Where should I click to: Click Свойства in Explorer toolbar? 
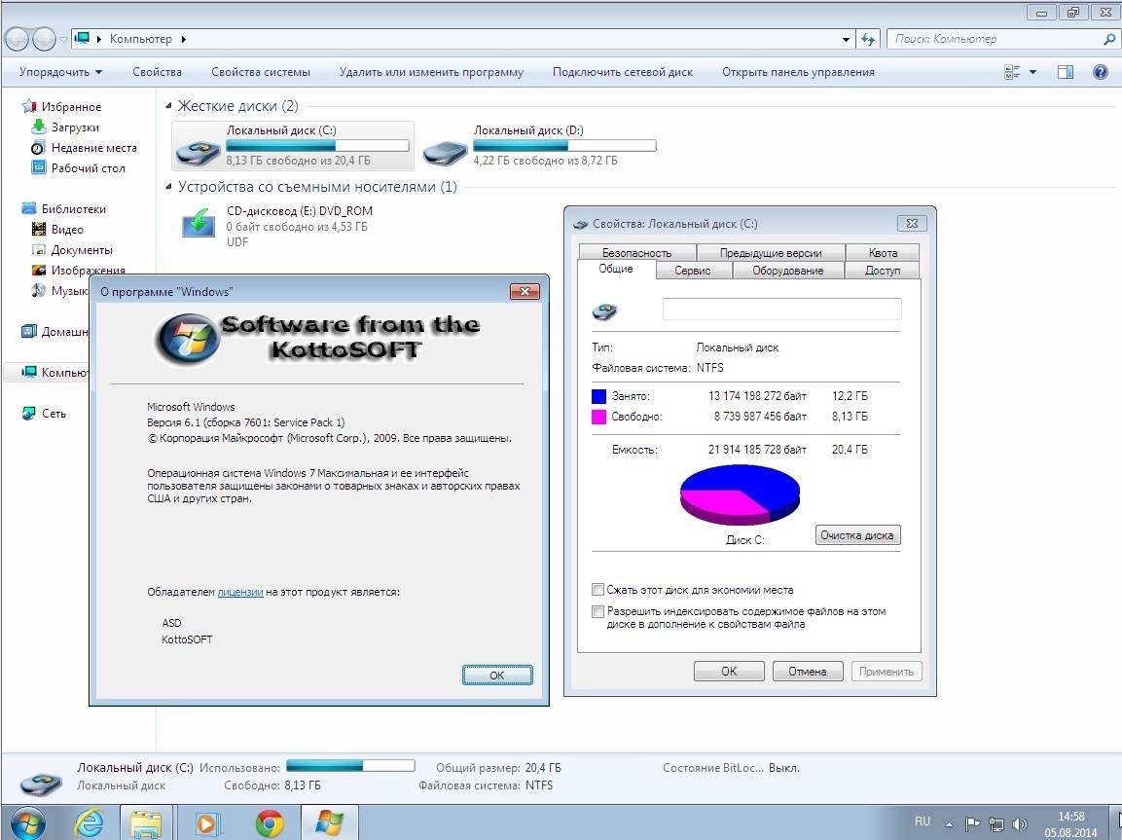tap(158, 72)
